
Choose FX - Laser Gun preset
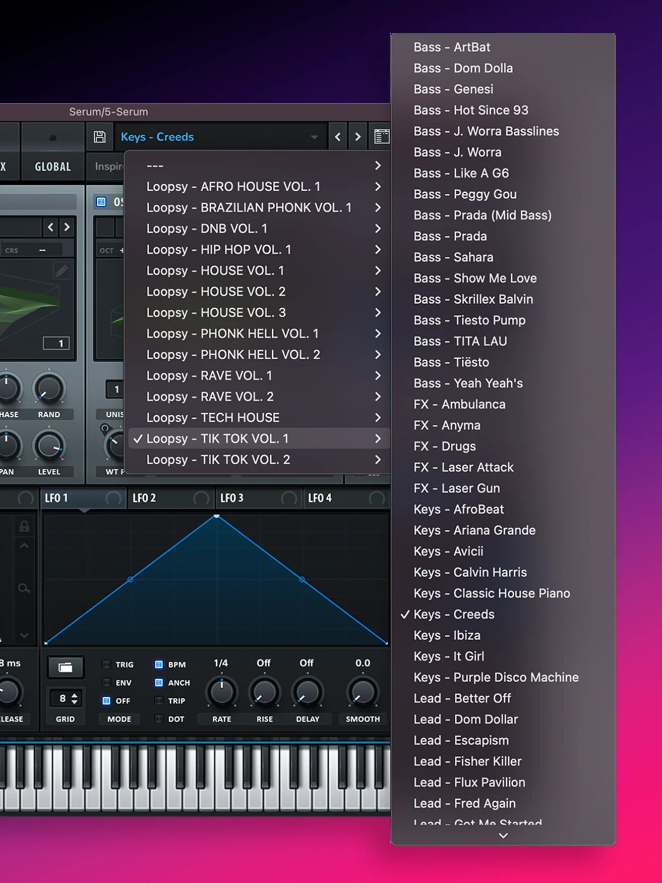pyautogui.click(x=503, y=488)
